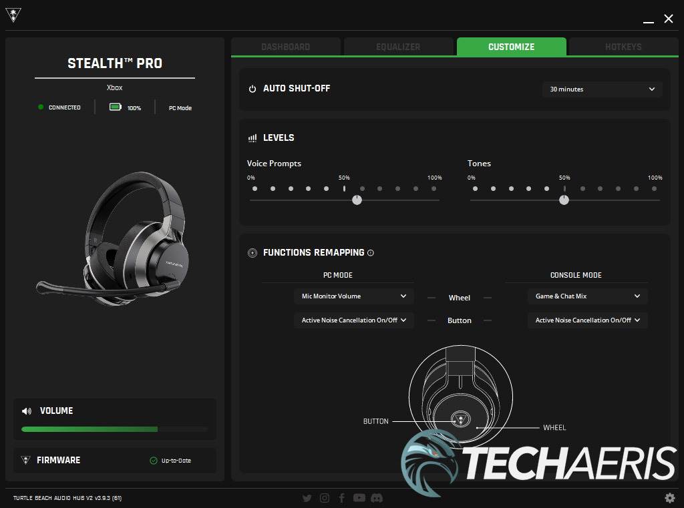Click the FIRMWARE heading

59,460
